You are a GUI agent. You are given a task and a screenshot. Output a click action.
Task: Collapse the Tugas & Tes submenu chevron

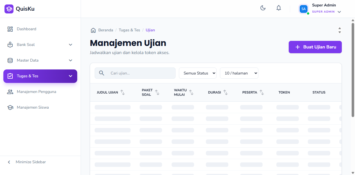(70, 76)
